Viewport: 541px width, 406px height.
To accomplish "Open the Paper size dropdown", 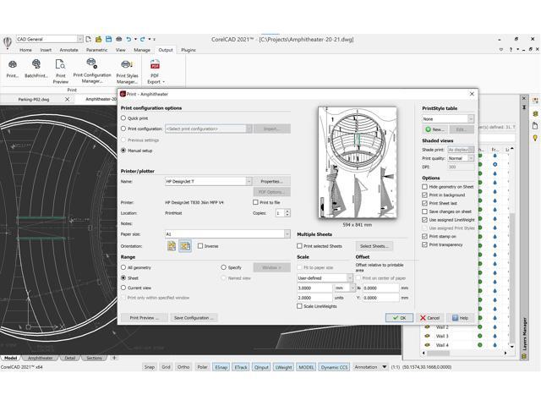I will point(287,234).
